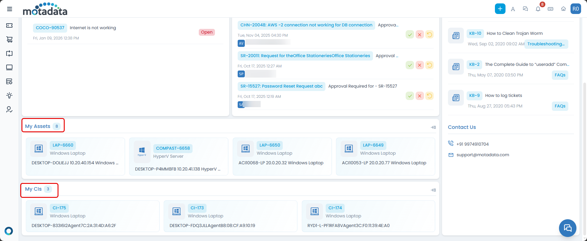Open the change management sidebar icon
Screen dimensions: 587x241
click(x=9, y=53)
